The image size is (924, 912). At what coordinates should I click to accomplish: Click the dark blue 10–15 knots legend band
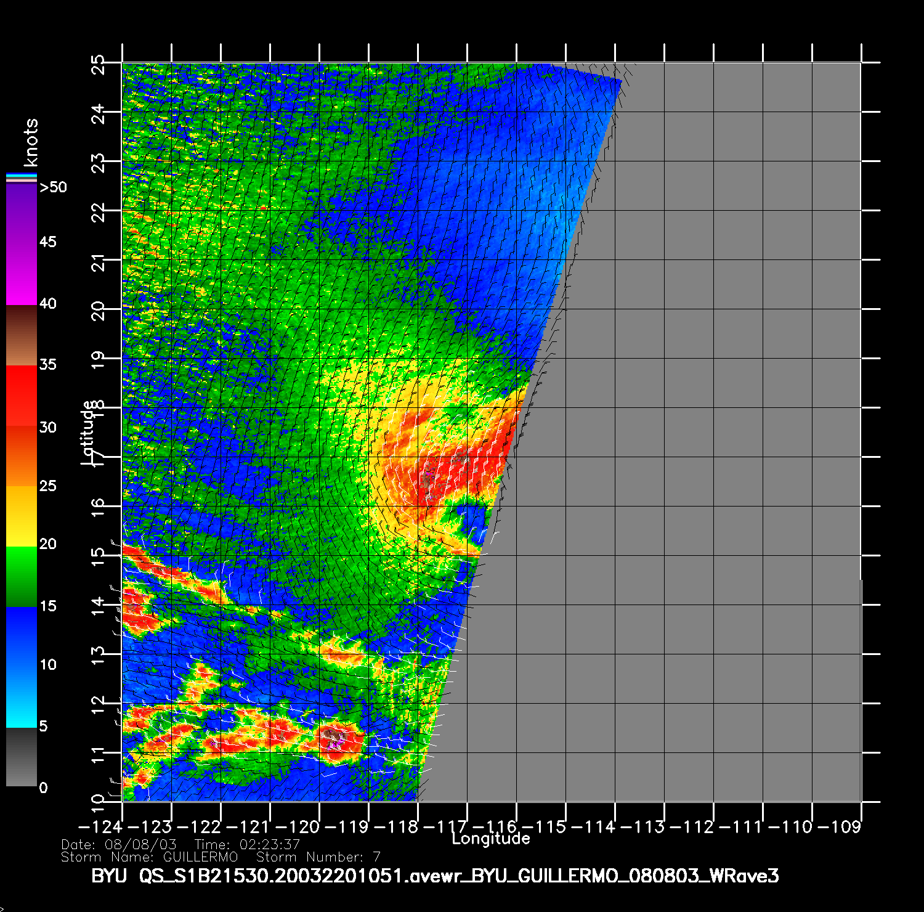click(22, 637)
